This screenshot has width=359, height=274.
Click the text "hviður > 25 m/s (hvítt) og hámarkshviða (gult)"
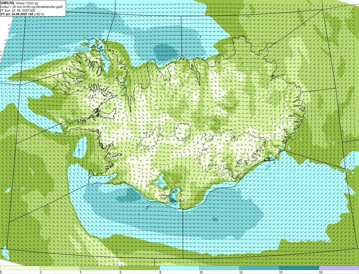32,6
